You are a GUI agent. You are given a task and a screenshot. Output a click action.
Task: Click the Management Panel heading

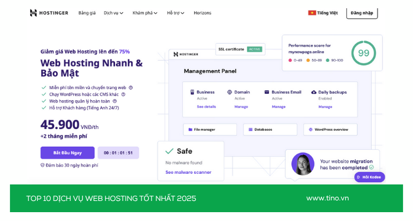click(210, 71)
